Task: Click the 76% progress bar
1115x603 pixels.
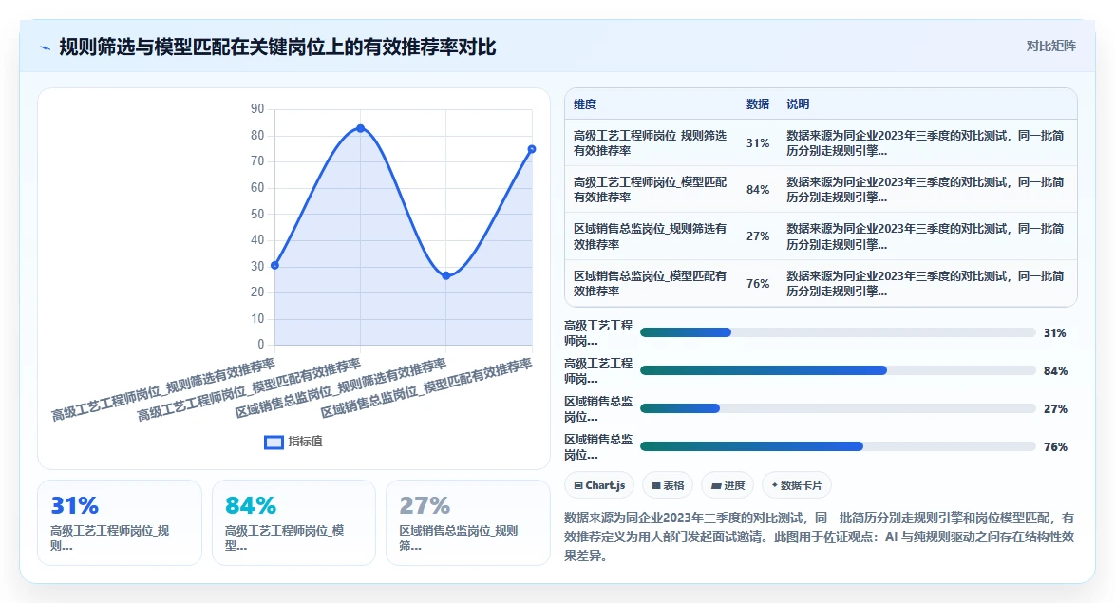Action: [838, 446]
